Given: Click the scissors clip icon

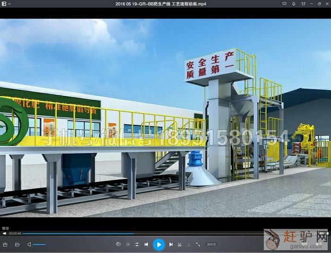Looking at the screenshot, I should point(180,245).
